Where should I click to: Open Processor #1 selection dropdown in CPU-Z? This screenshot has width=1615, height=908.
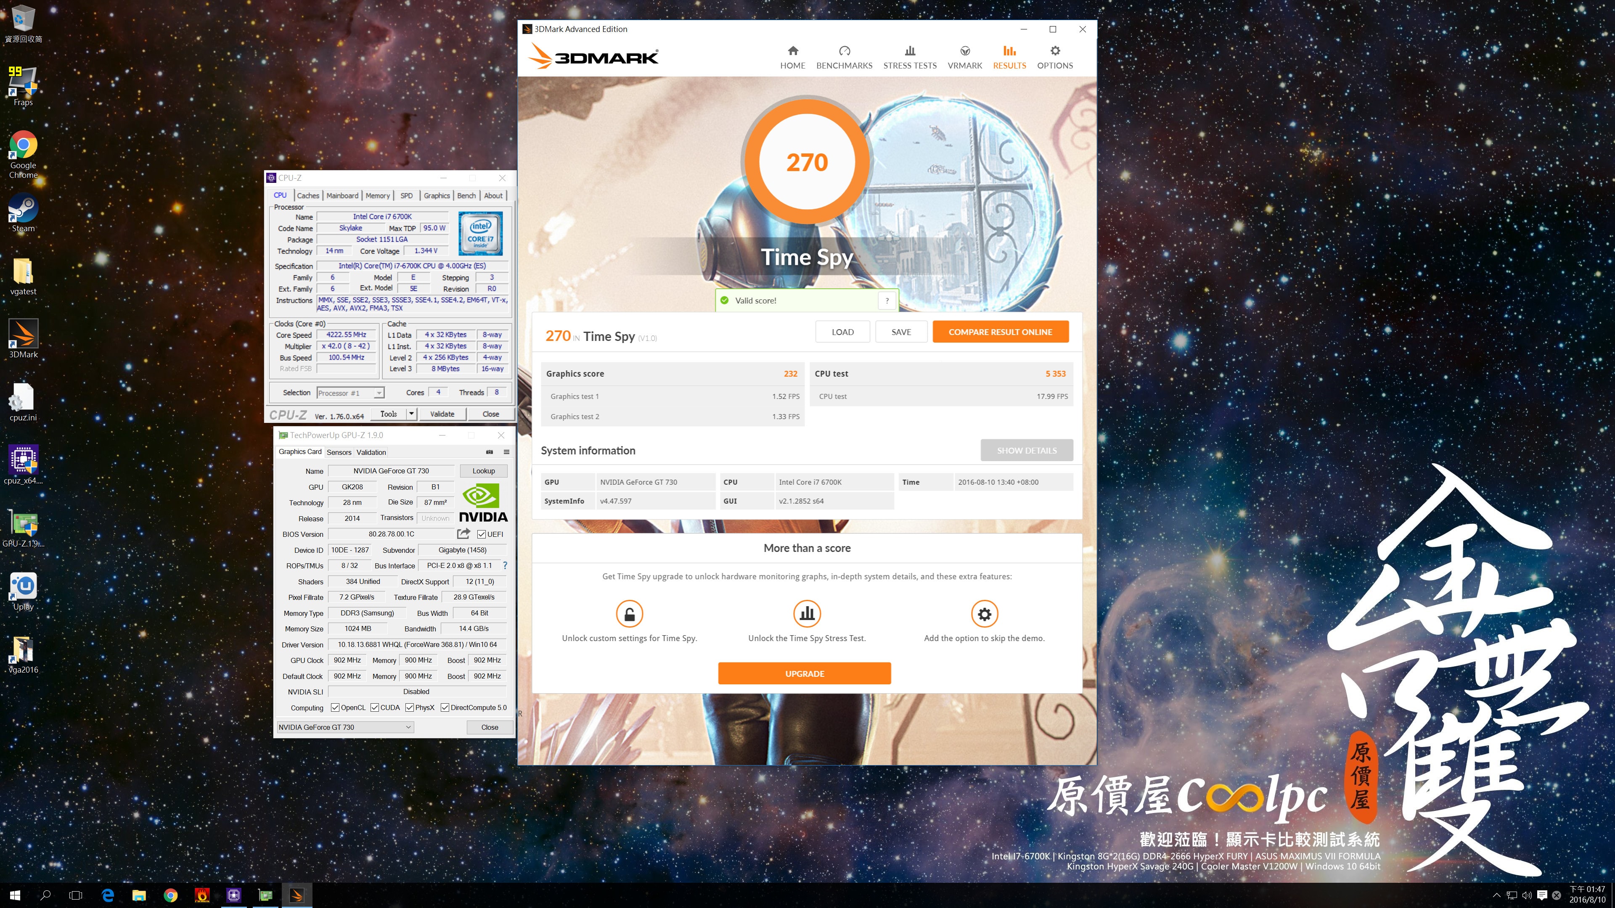350,393
